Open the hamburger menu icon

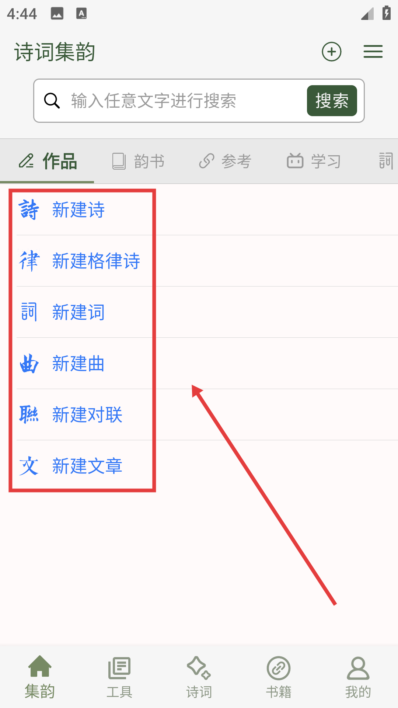pos(373,52)
